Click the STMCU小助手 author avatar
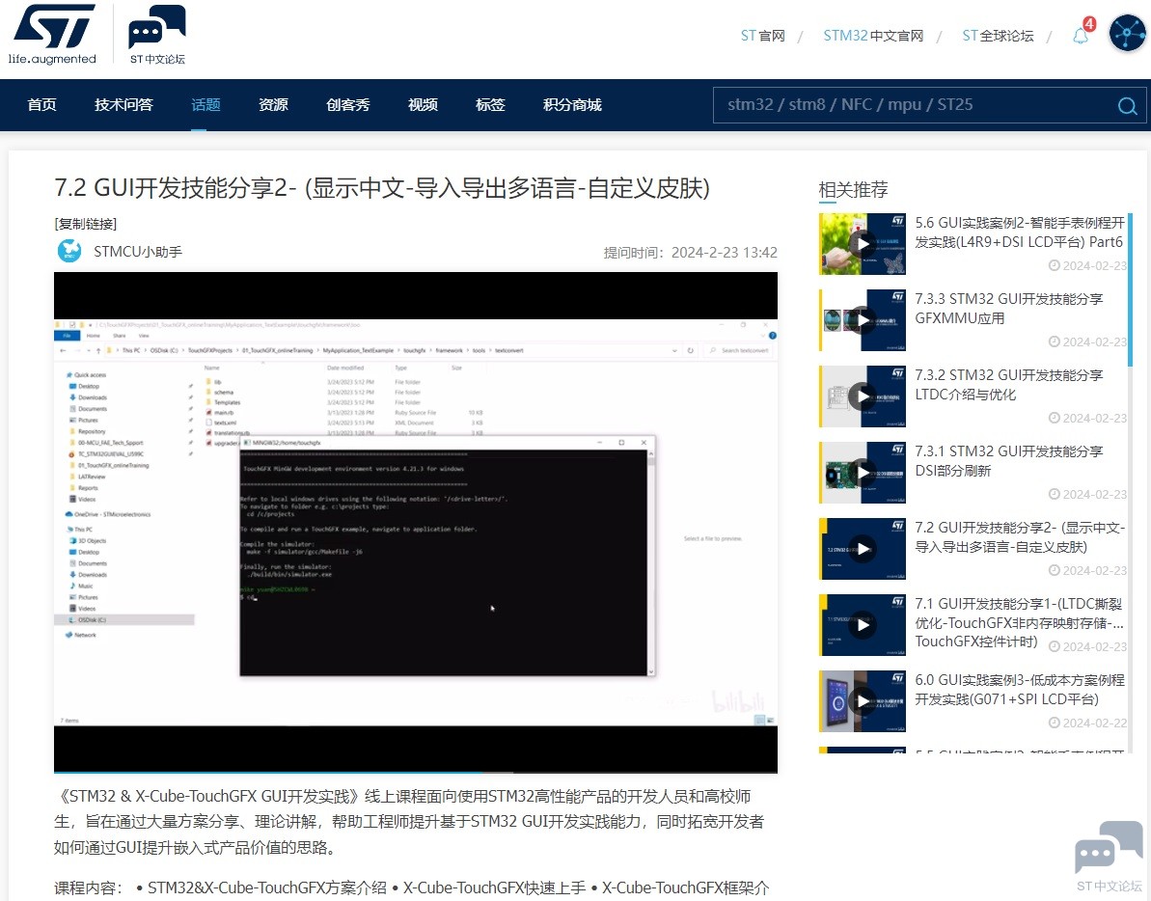 69,251
